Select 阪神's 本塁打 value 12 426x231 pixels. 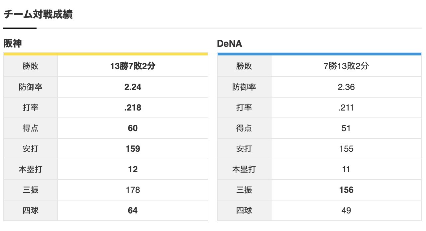pyautogui.click(x=133, y=169)
